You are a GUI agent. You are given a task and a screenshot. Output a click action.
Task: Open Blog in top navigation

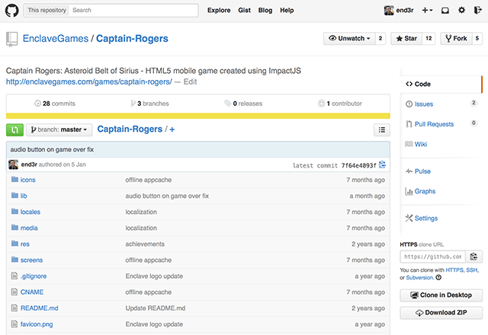click(x=265, y=10)
